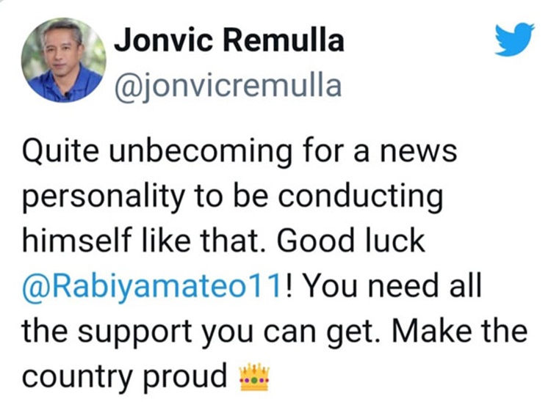Click the word 'Remulla' in the display name
This screenshot has width=551, height=402.
tap(284, 40)
